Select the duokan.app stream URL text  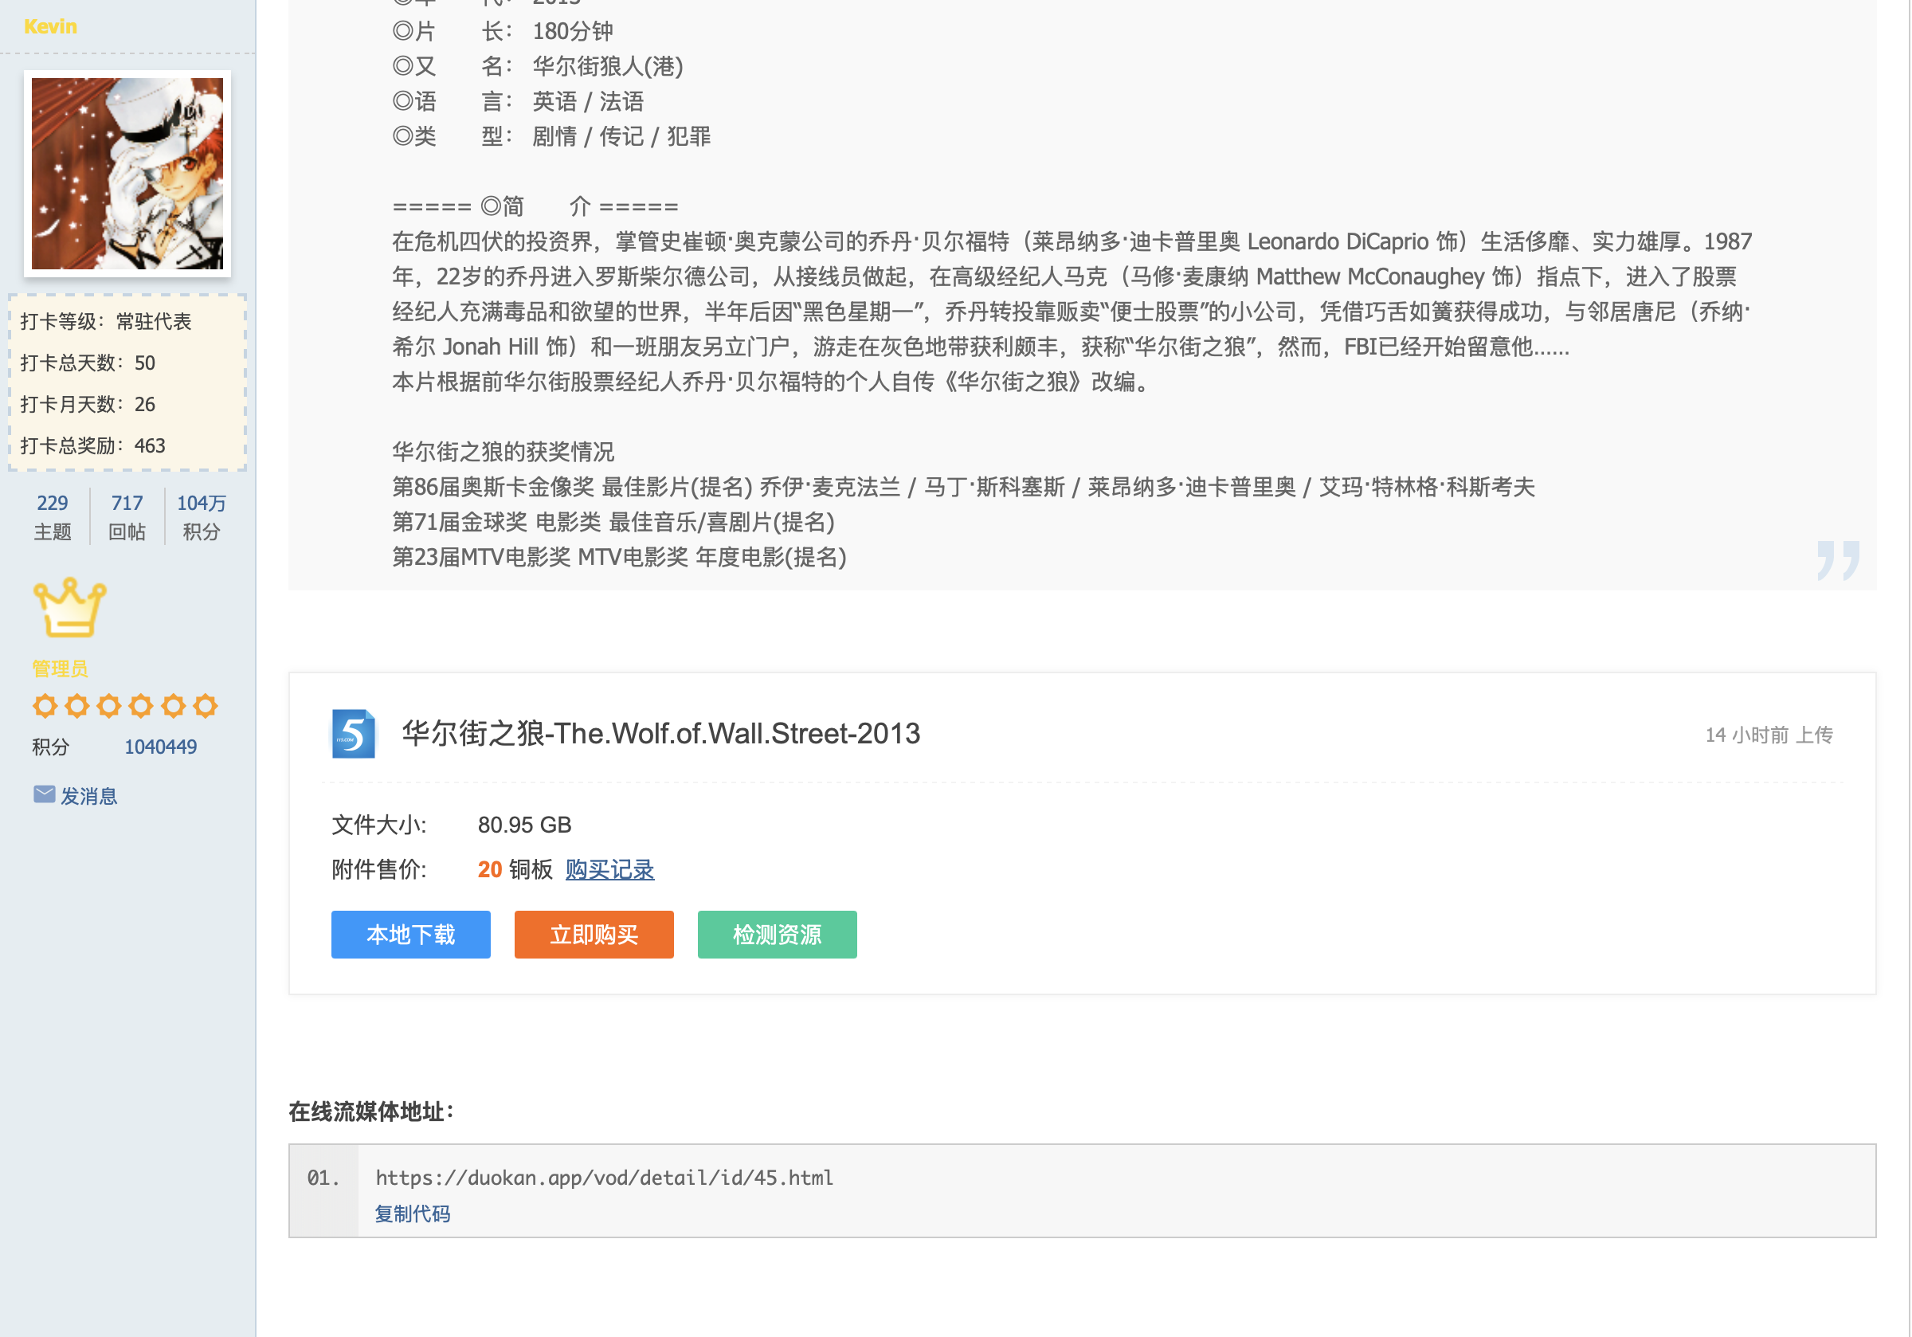[x=605, y=1177]
